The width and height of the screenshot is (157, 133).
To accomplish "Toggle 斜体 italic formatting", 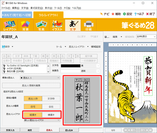I will click(26, 56).
